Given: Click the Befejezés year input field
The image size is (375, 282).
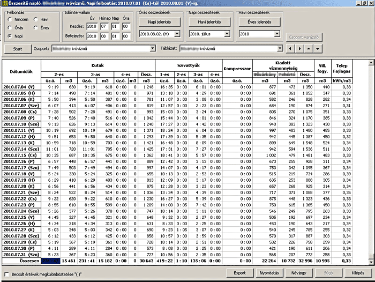Looking at the screenshot, I should (92, 36).
